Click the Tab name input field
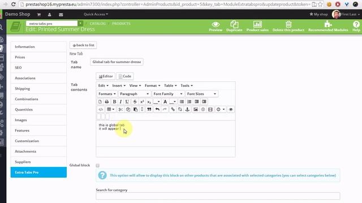This screenshot has height=203, width=362. click(x=117, y=62)
